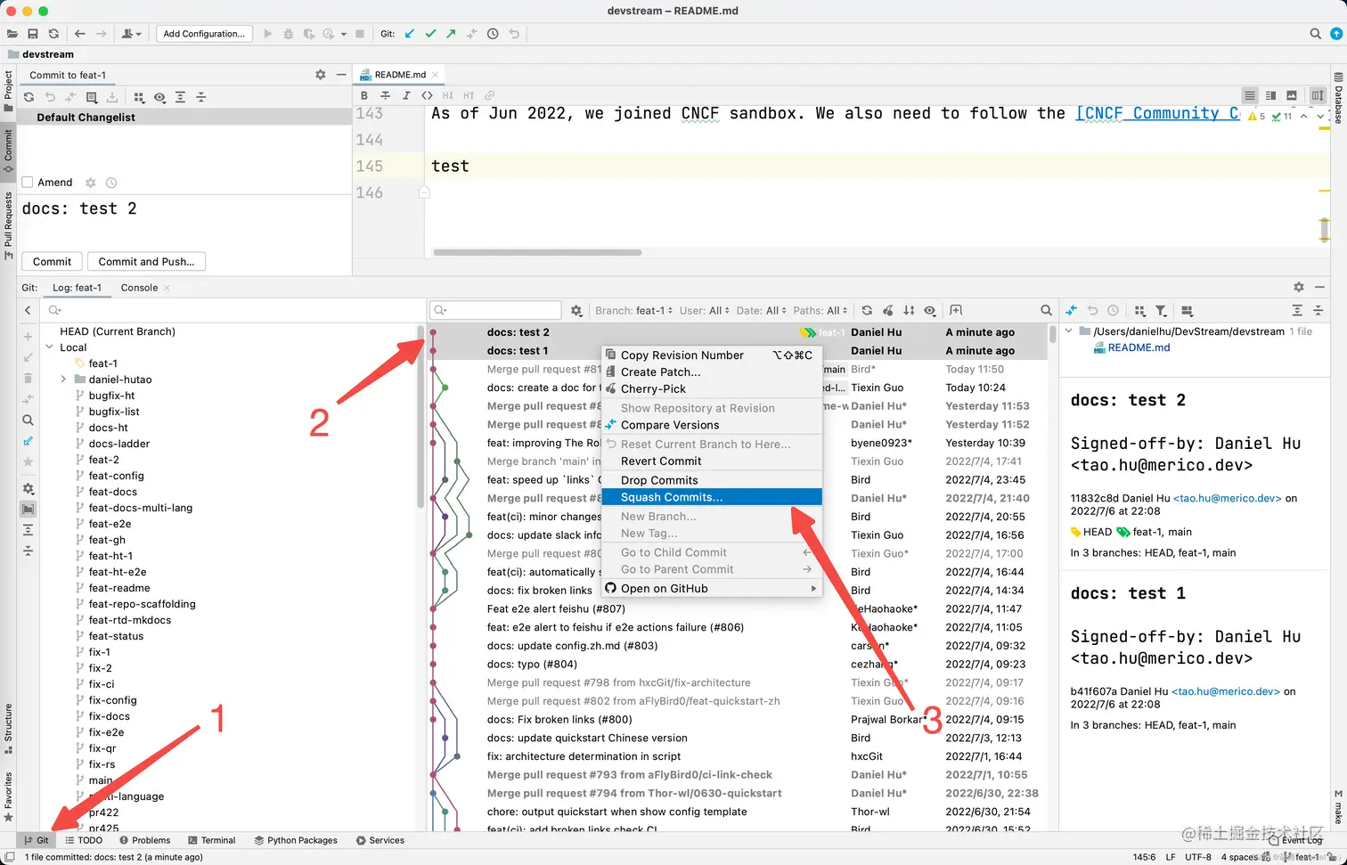
Task: Open the CNCF Community link in README editor
Action: click(1158, 113)
